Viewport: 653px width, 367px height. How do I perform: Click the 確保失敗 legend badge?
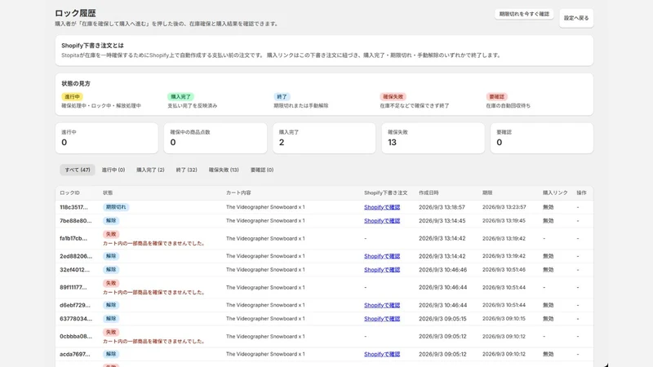[393, 96]
